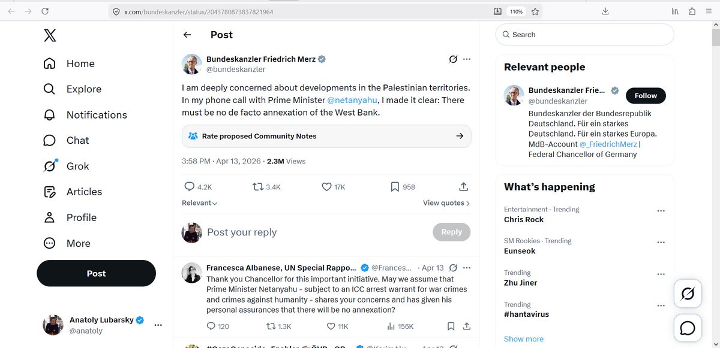Open Chat in the sidebar
The width and height of the screenshot is (720, 348).
pyautogui.click(x=66, y=140)
